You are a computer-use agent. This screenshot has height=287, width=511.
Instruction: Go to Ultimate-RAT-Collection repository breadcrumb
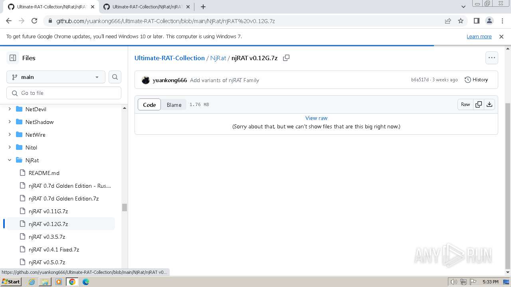pos(170,58)
